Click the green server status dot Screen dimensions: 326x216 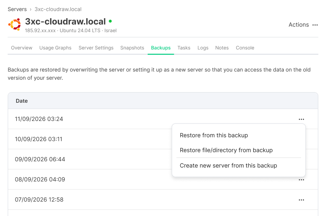(x=110, y=21)
